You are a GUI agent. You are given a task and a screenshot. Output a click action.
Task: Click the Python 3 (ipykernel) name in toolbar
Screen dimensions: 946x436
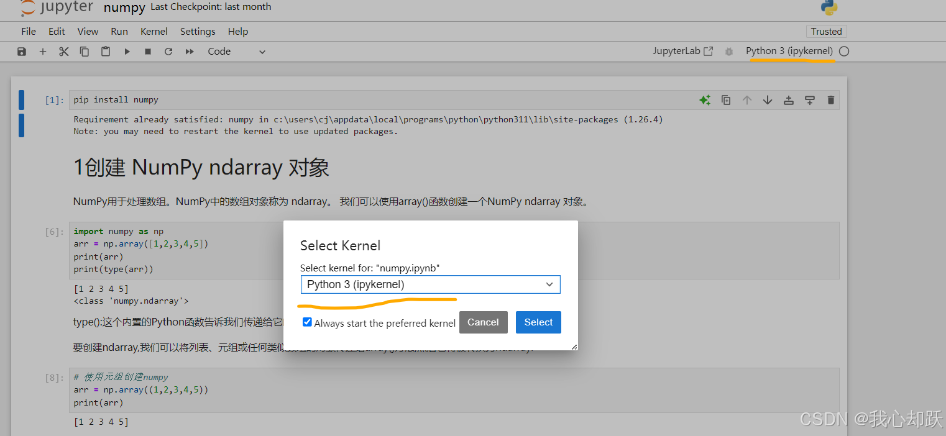(789, 51)
